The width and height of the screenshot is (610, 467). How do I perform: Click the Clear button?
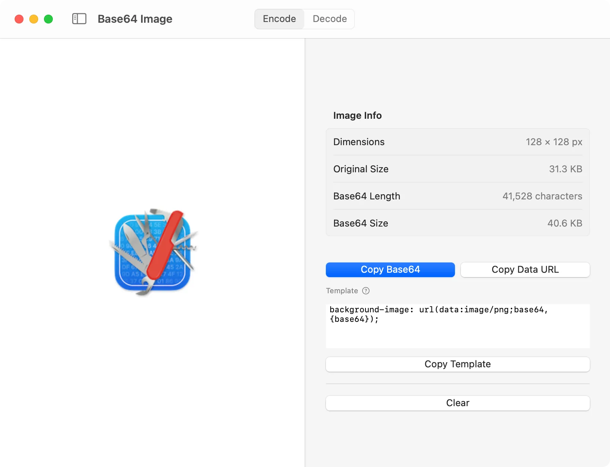[457, 403]
